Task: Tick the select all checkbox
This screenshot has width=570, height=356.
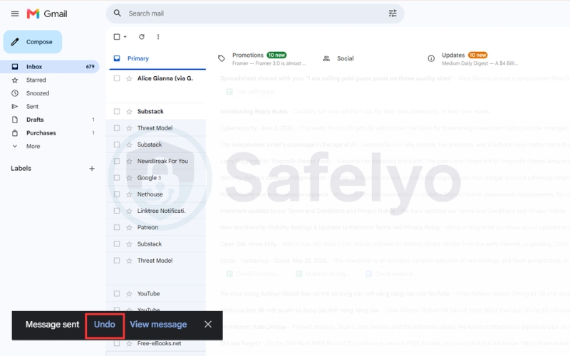Action: pos(117,37)
